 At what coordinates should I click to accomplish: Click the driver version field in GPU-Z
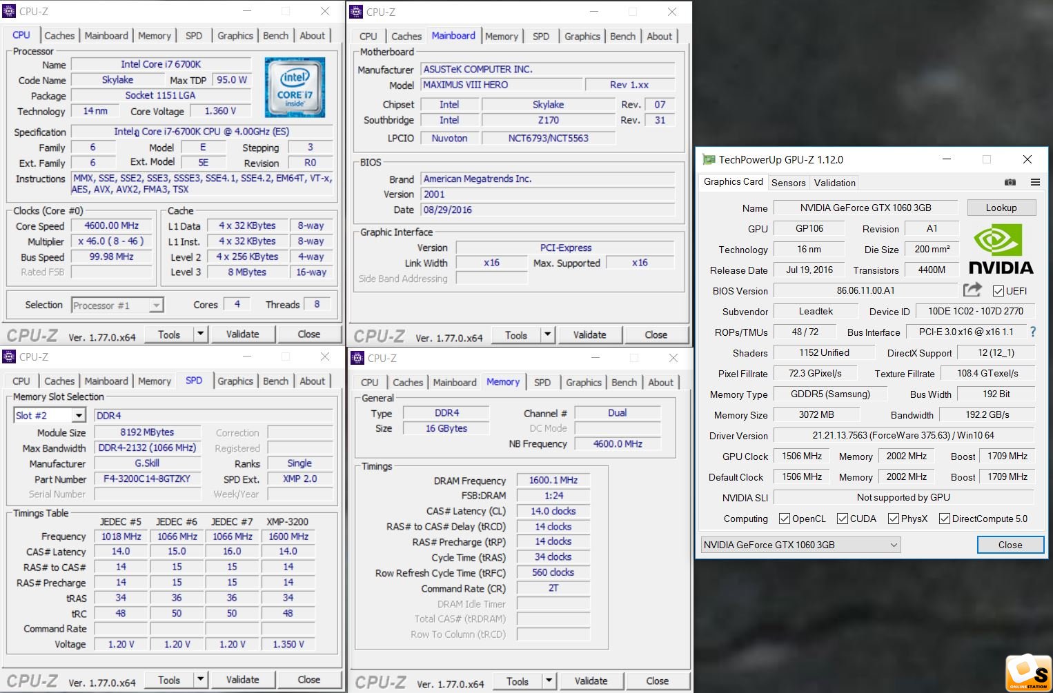pyautogui.click(x=904, y=435)
